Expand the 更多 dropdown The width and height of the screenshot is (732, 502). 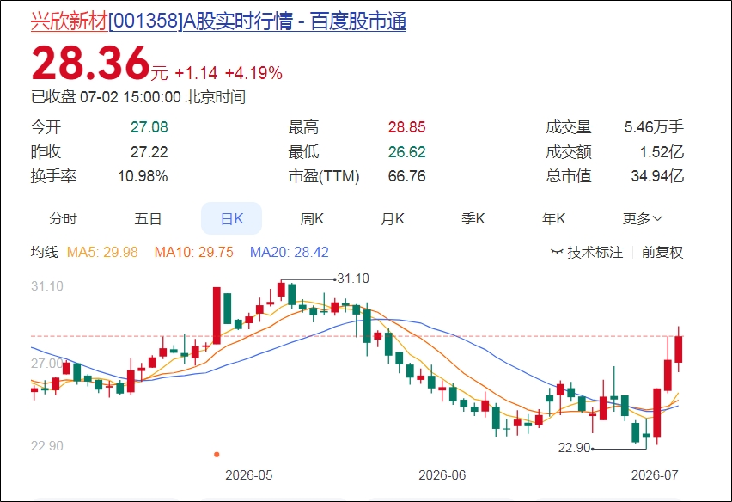click(x=643, y=218)
